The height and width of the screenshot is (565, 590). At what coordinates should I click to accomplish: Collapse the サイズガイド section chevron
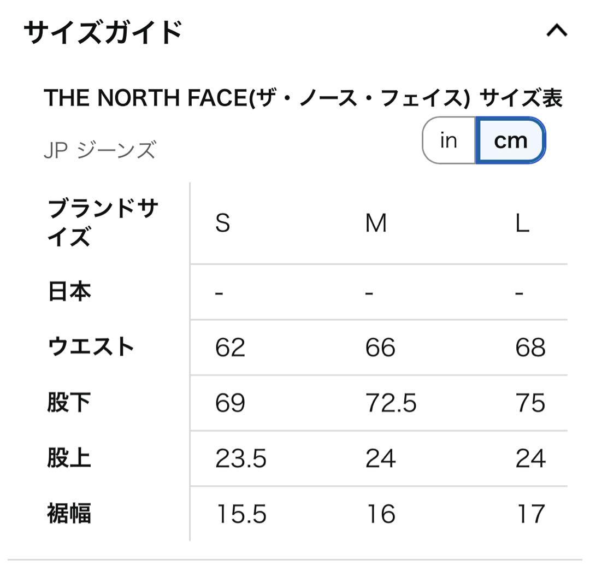(x=557, y=31)
